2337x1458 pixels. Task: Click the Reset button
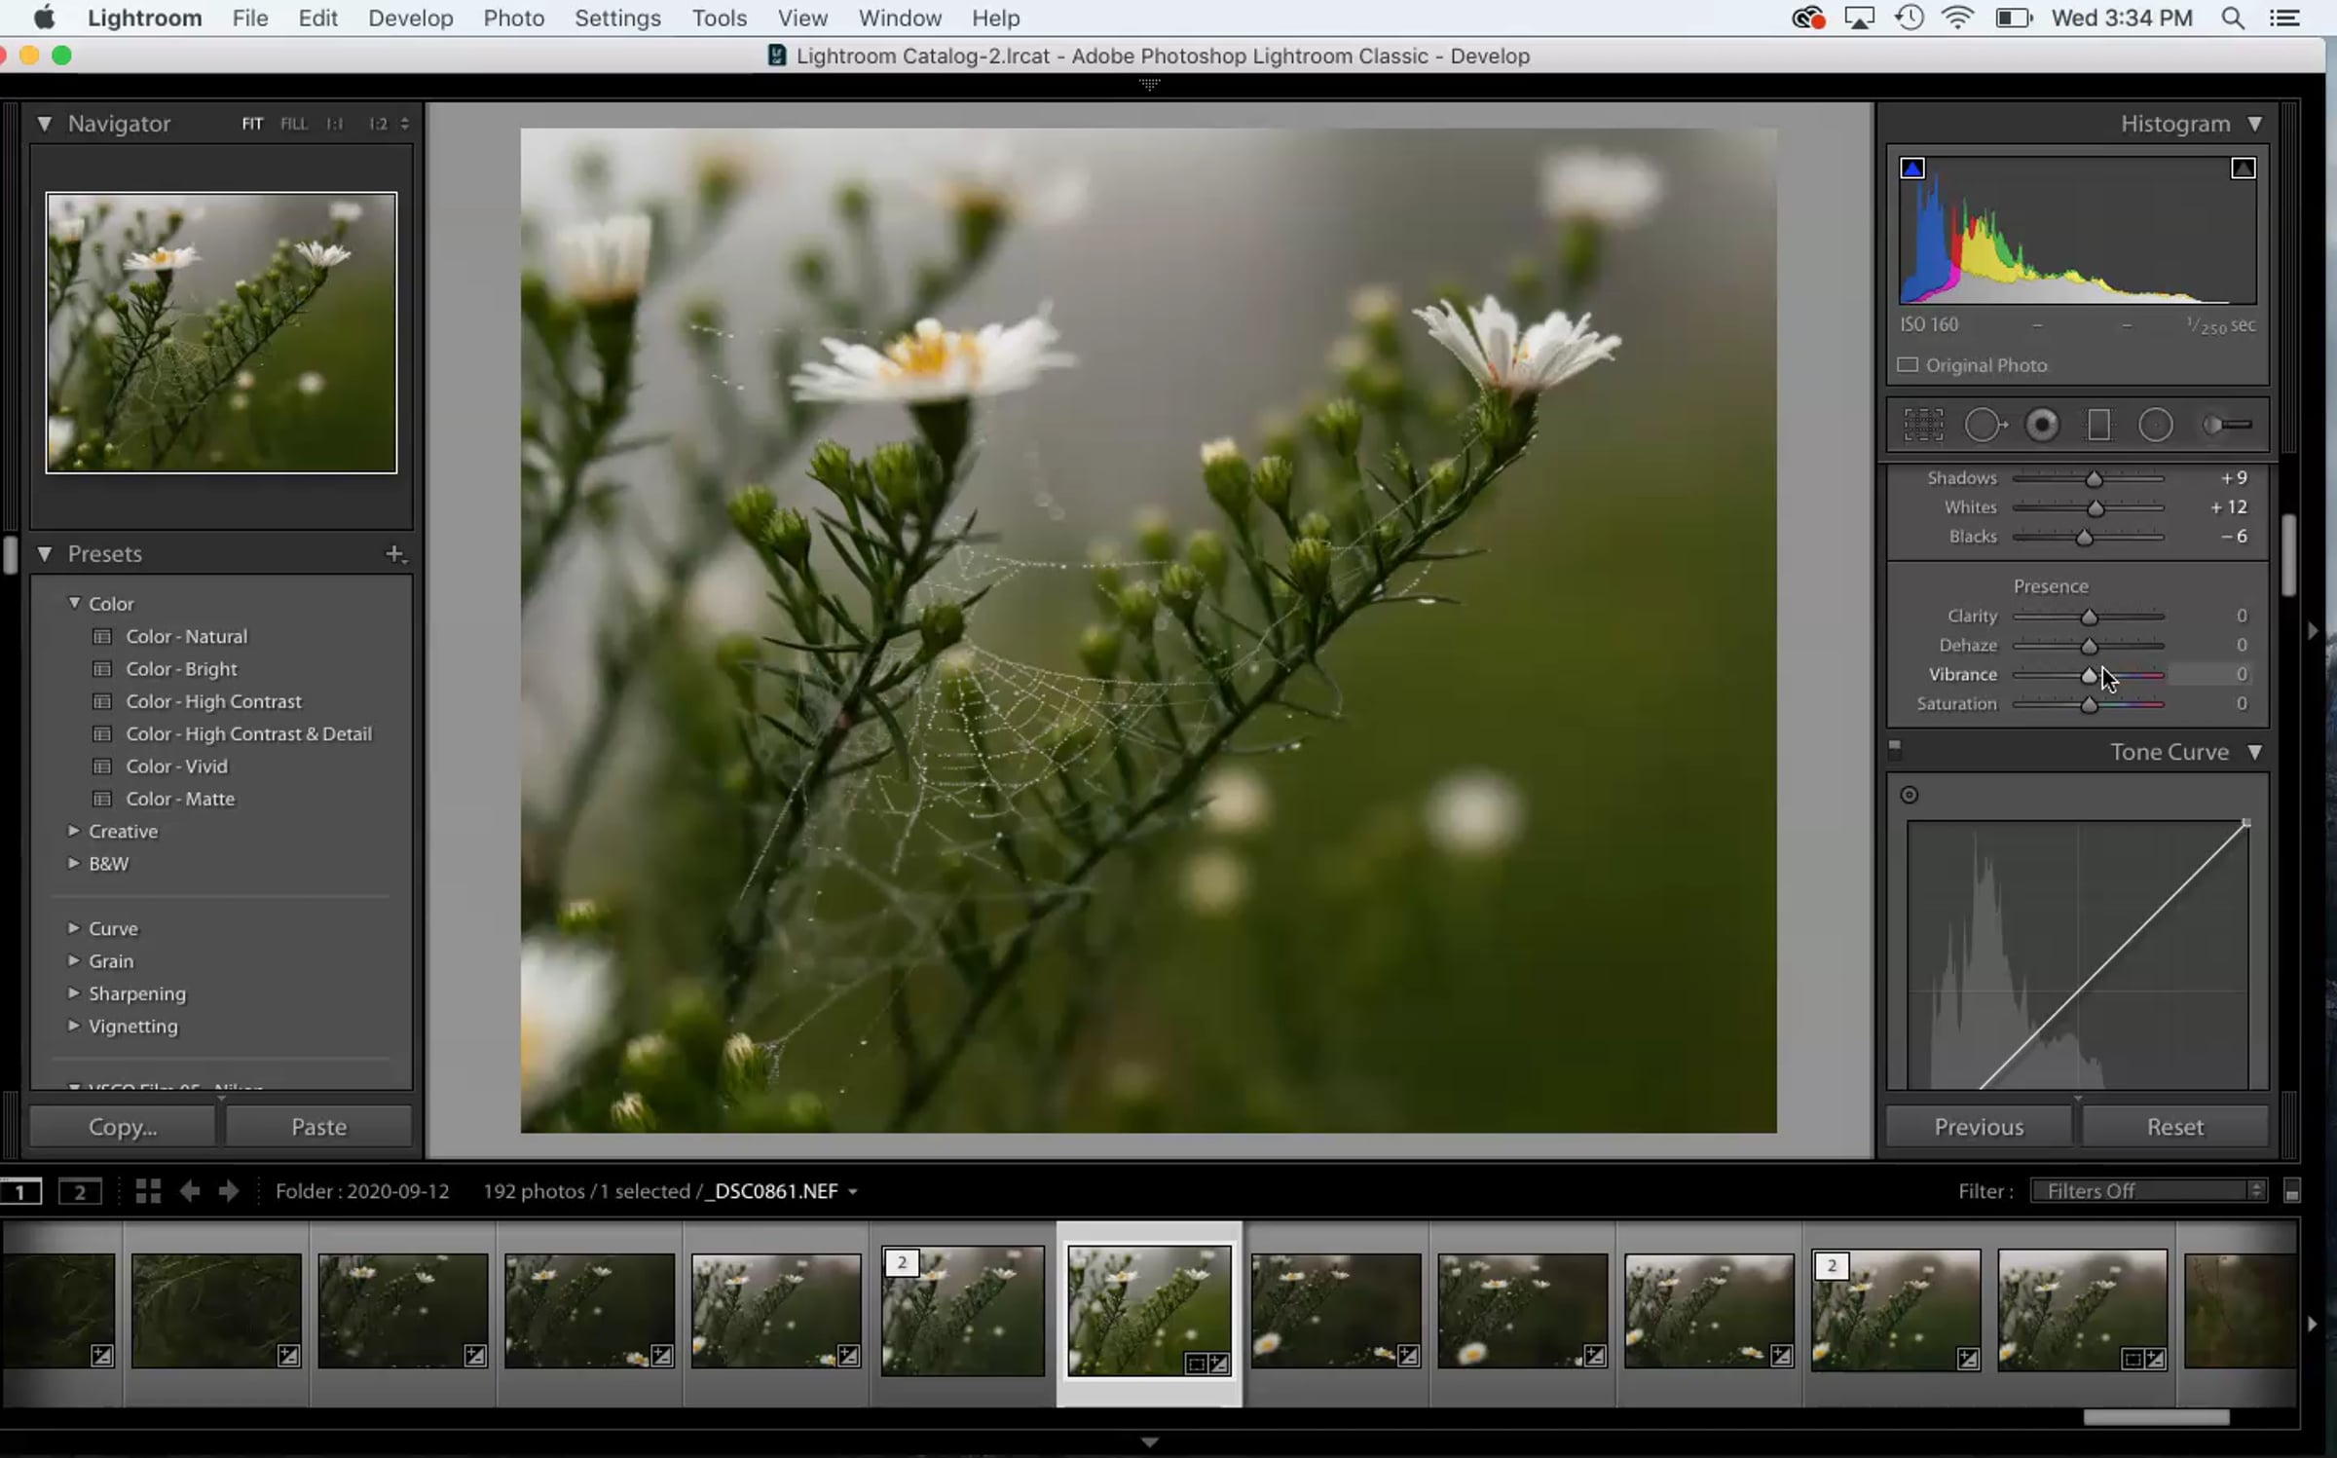[2174, 1127]
